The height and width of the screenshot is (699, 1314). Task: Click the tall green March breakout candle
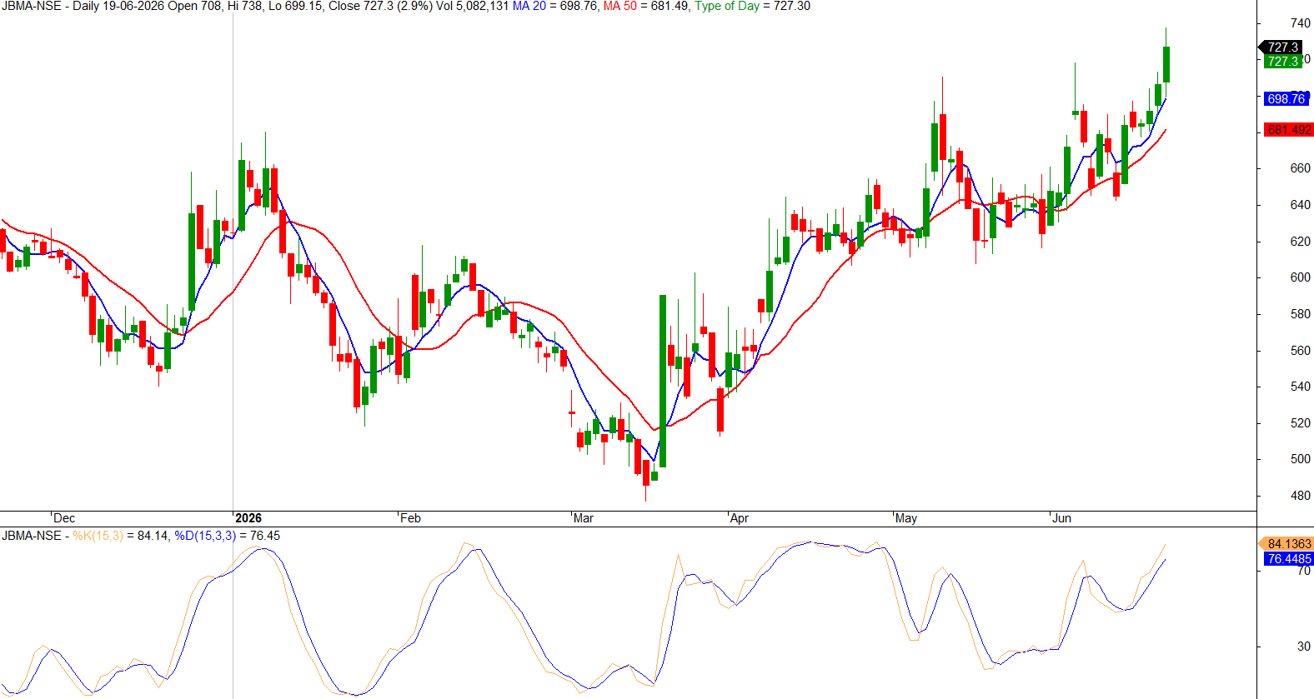click(663, 381)
